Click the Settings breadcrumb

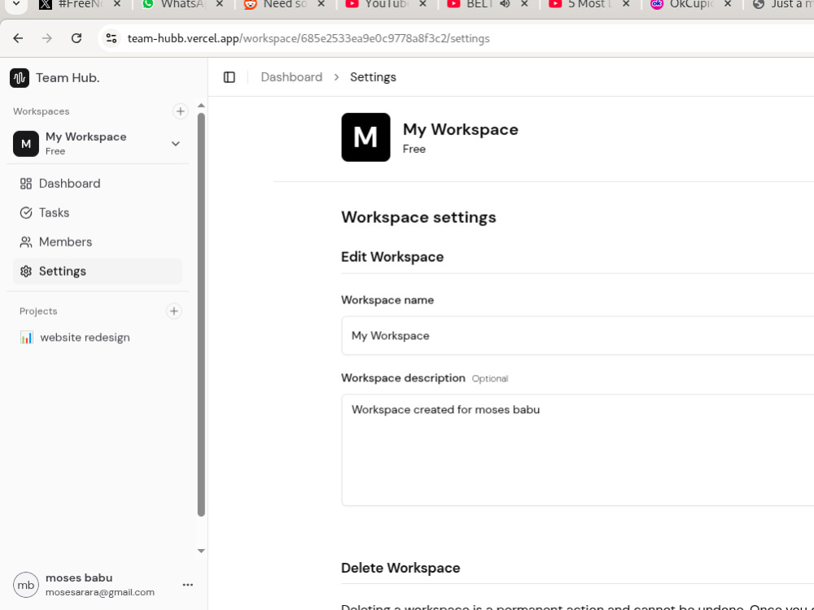[373, 77]
